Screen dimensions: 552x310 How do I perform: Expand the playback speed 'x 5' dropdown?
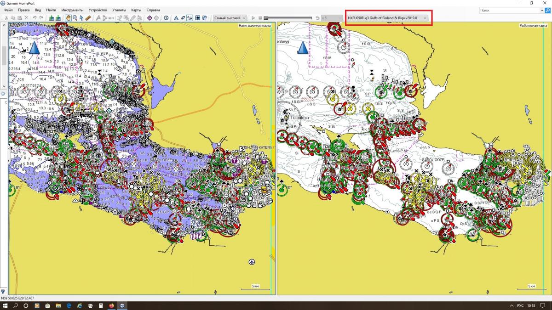(331, 18)
